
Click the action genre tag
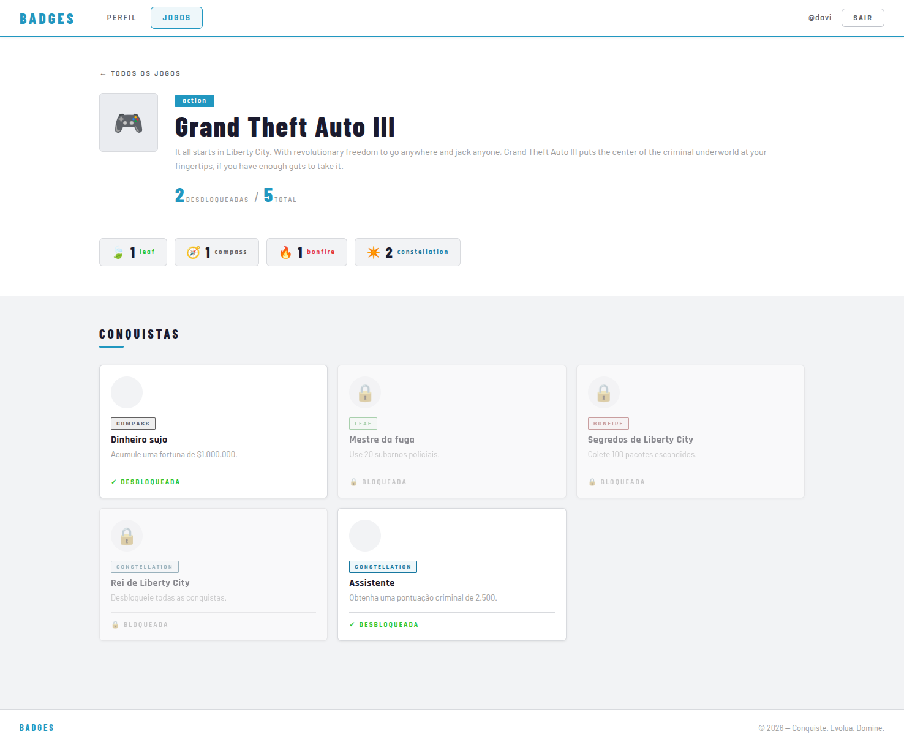[x=195, y=101]
